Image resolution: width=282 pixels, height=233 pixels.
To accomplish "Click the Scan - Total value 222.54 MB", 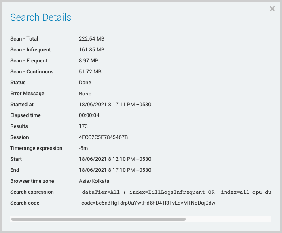I will point(91,39).
